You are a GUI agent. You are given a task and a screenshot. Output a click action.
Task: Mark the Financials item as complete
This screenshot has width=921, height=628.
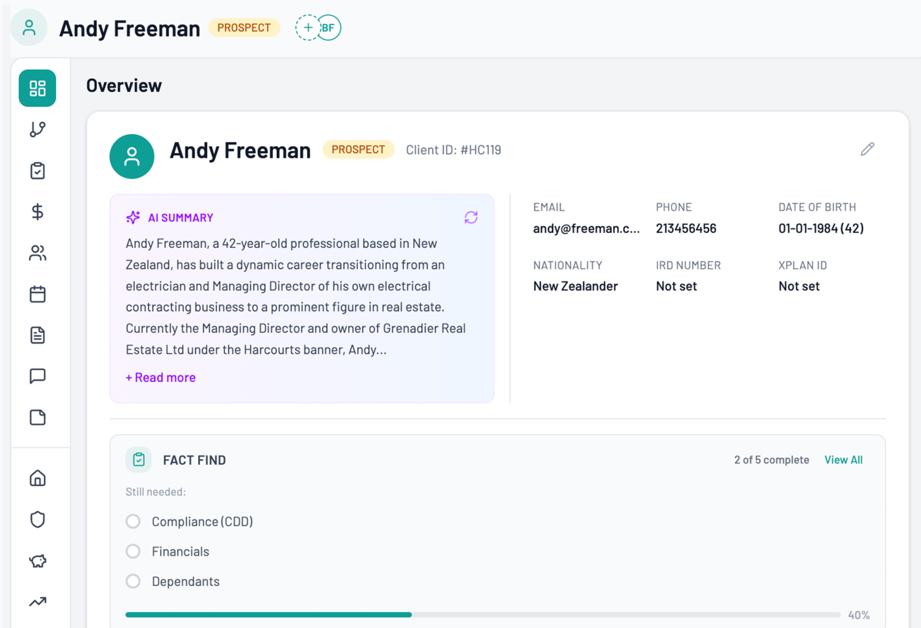click(133, 551)
